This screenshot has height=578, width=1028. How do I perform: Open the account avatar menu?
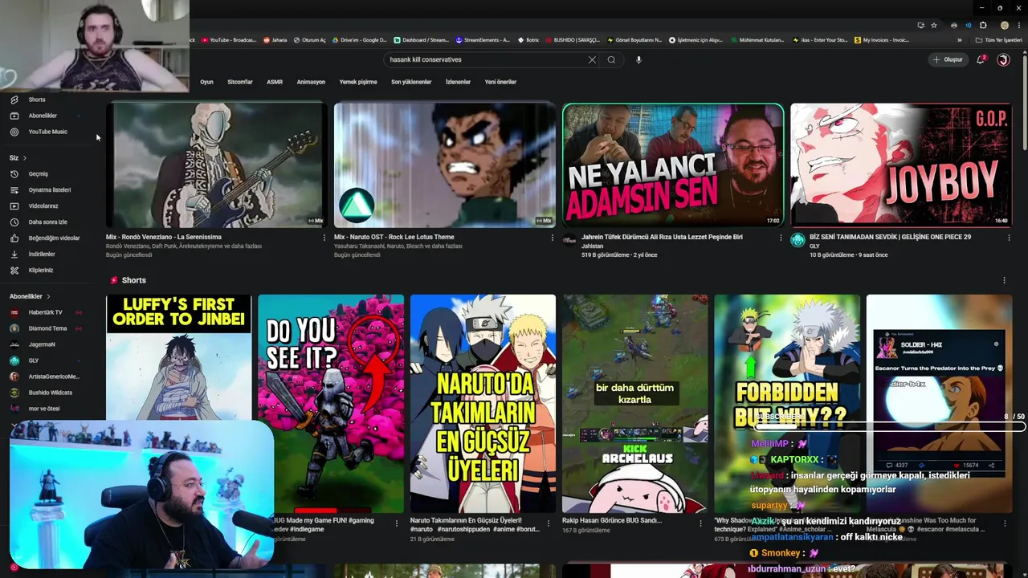(x=1003, y=59)
